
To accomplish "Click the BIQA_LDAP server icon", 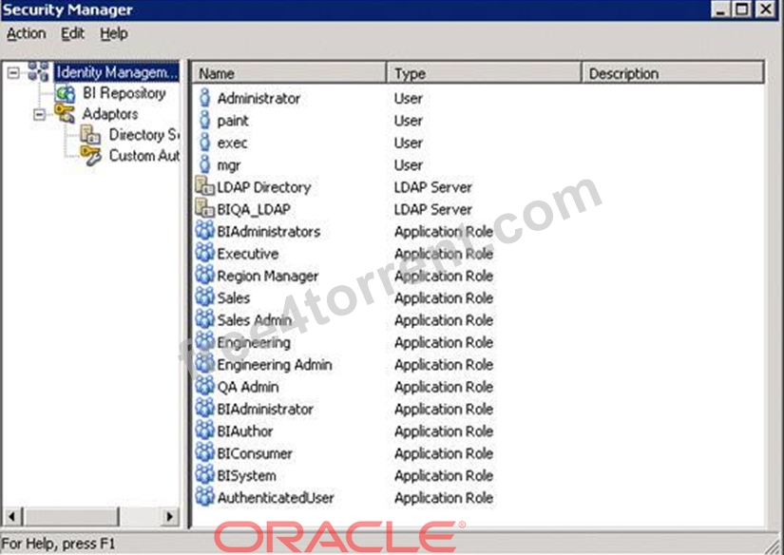I will [204, 208].
